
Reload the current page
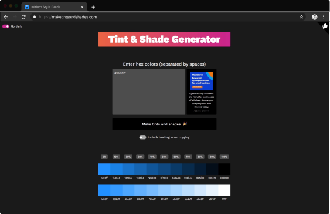23,17
